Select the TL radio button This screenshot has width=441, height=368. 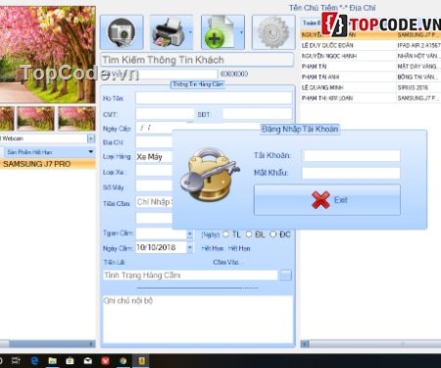pyautogui.click(x=225, y=235)
